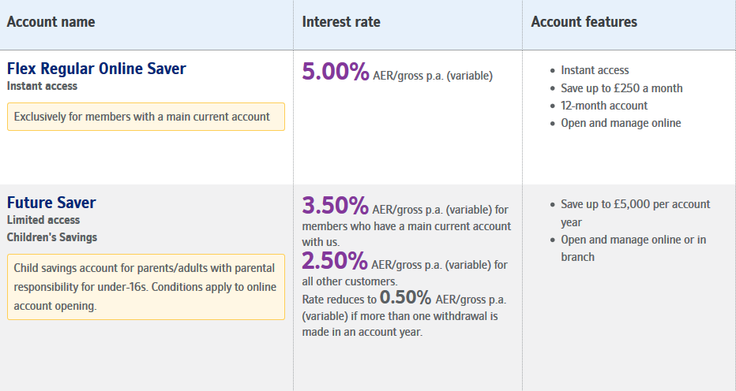
Task: Click the child savings account yellow notice
Action: pyautogui.click(x=145, y=287)
